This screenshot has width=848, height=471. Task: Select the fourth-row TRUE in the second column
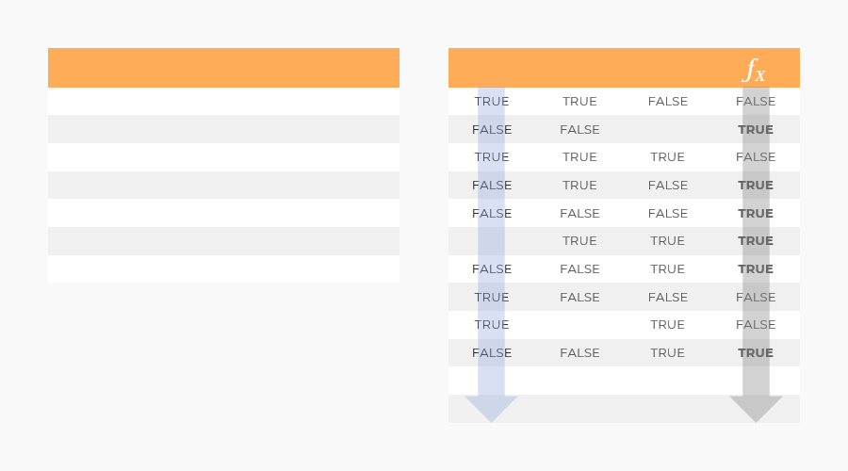coord(579,186)
